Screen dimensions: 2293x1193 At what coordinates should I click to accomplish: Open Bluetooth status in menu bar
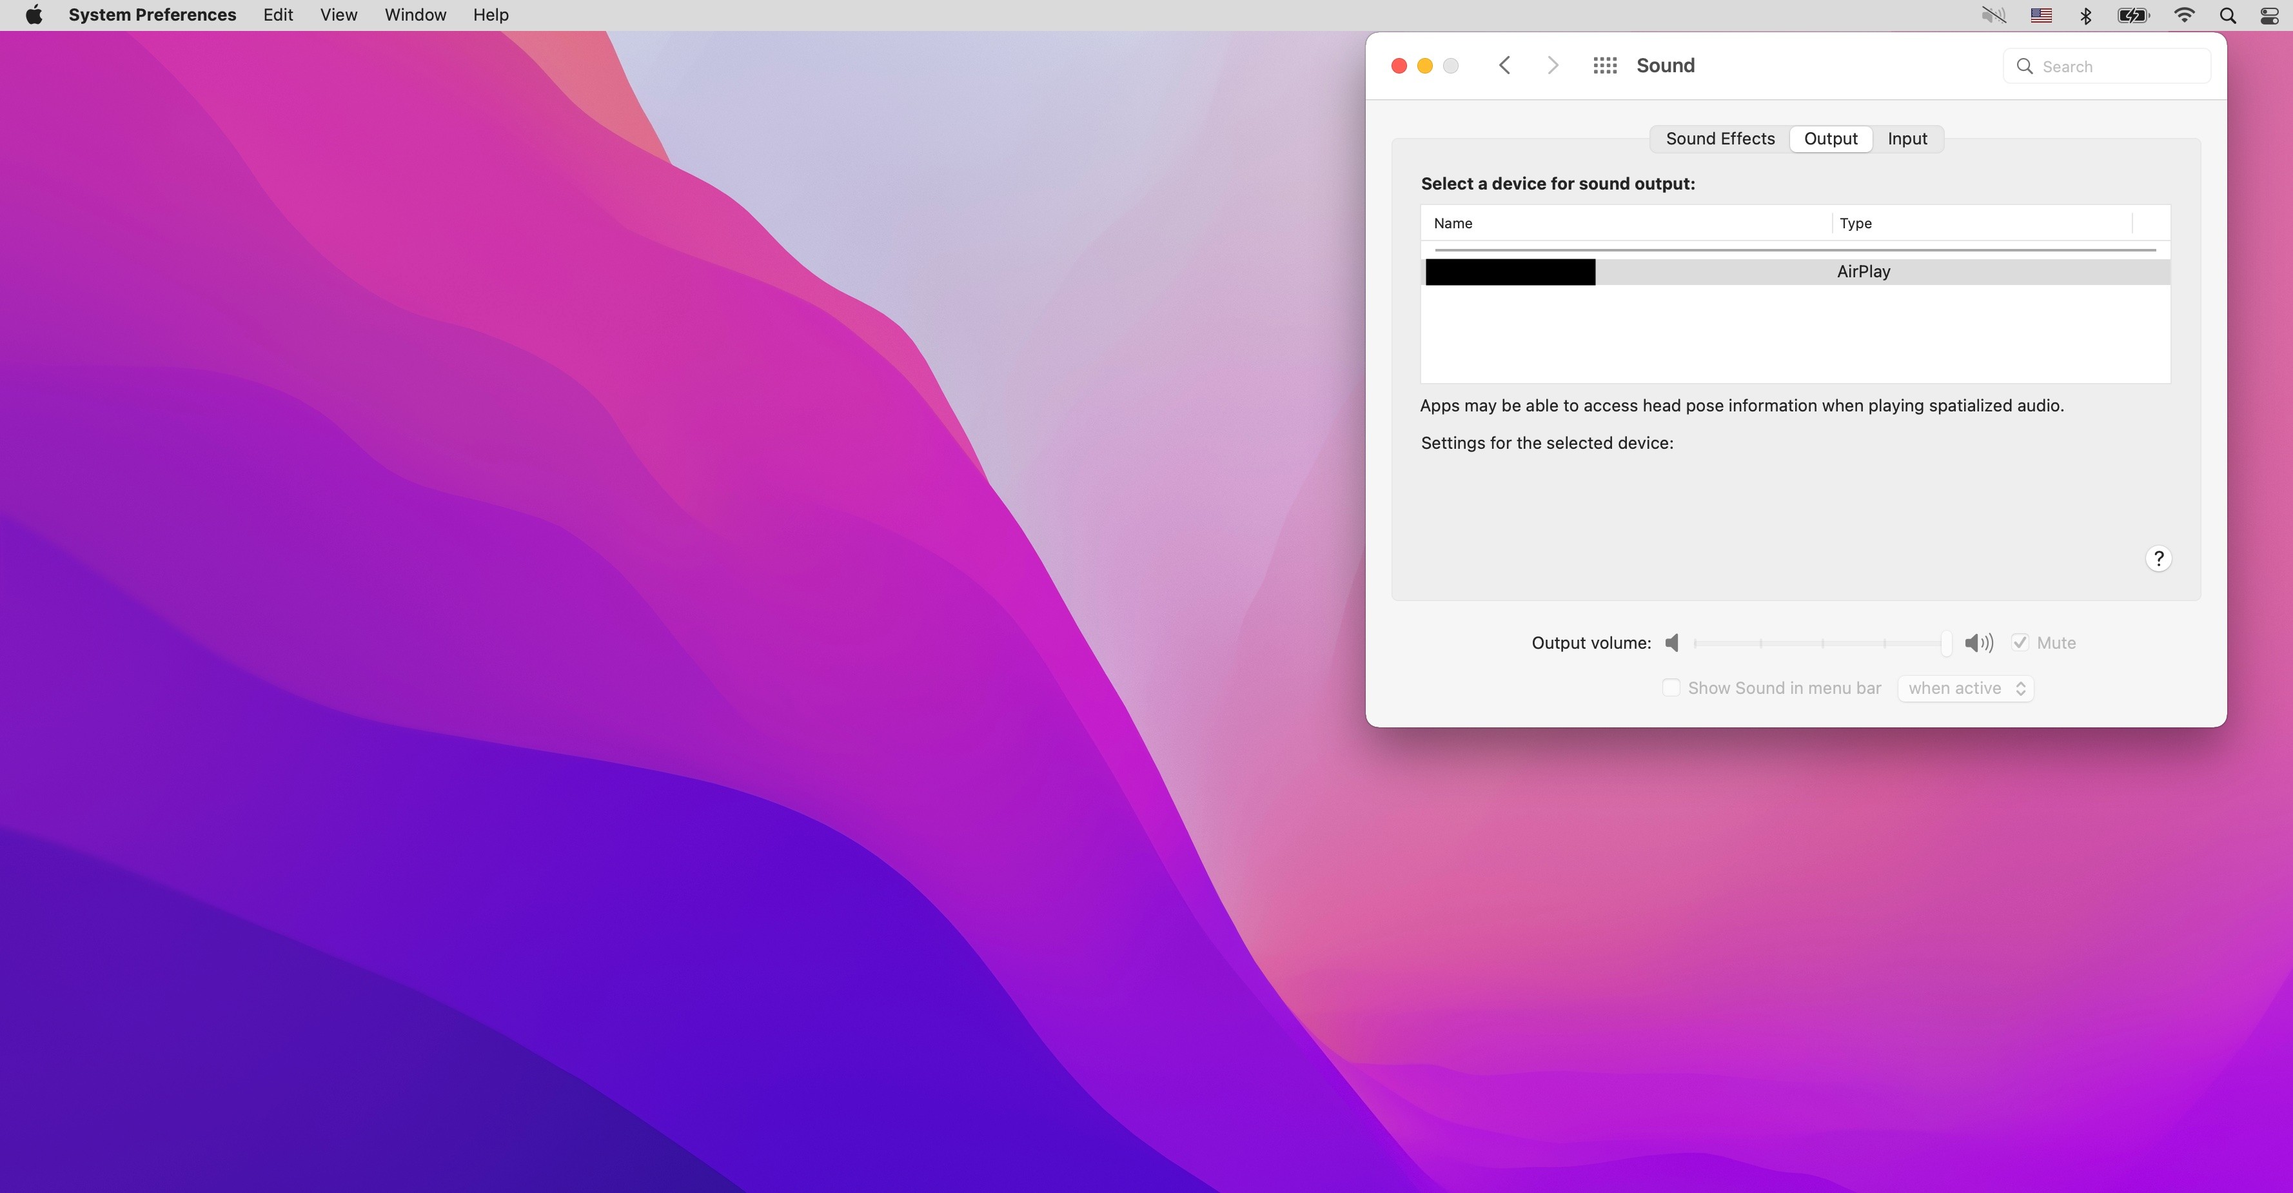click(x=2085, y=15)
